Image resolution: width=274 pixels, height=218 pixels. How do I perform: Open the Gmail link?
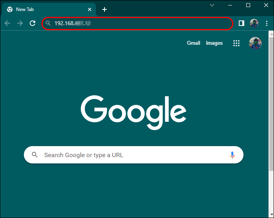[193, 43]
